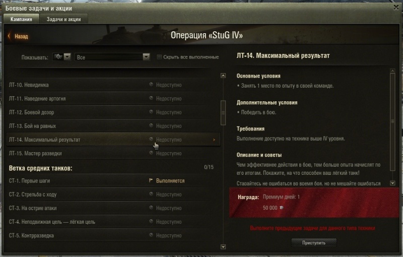Open the vehicle type dropdown arrow

click(x=68, y=57)
